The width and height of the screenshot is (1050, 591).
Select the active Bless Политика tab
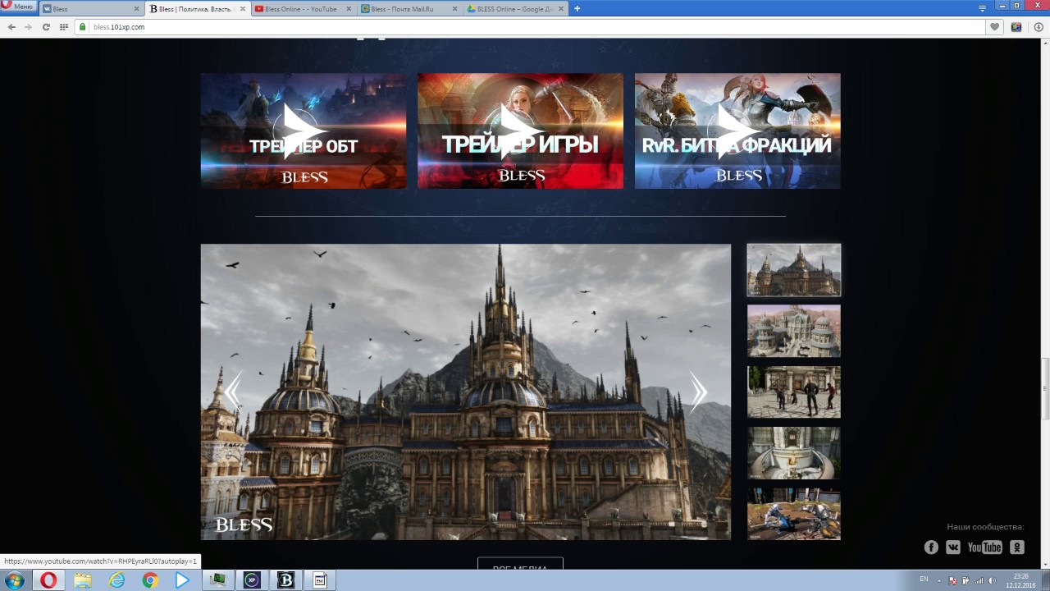pyautogui.click(x=197, y=8)
